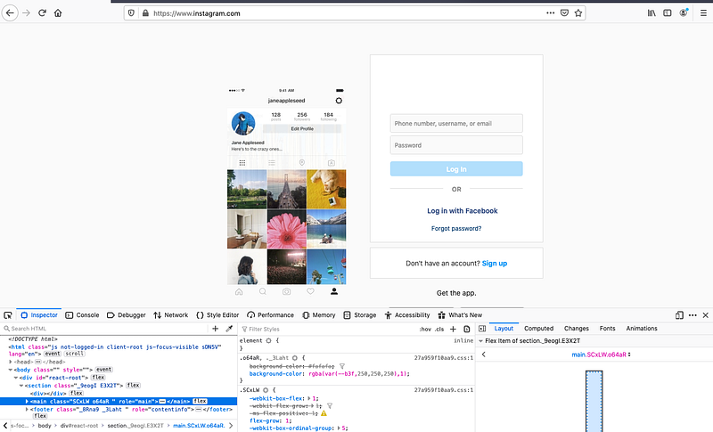Filter overridden background-color #fafafa rule

tap(342, 366)
